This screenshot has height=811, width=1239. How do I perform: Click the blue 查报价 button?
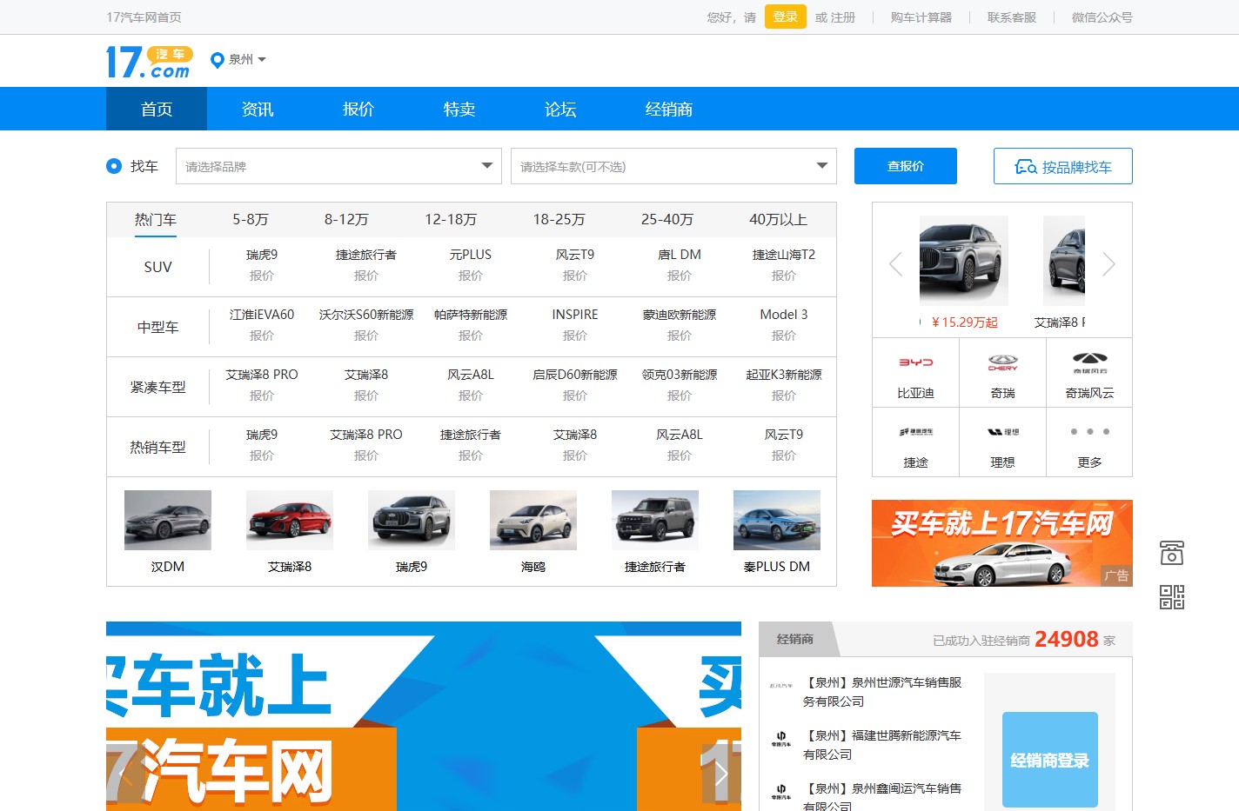906,166
